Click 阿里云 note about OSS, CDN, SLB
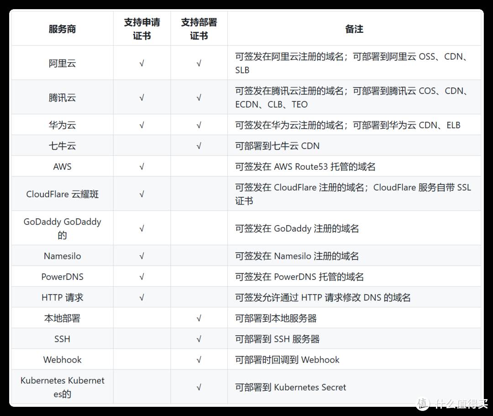 point(352,63)
